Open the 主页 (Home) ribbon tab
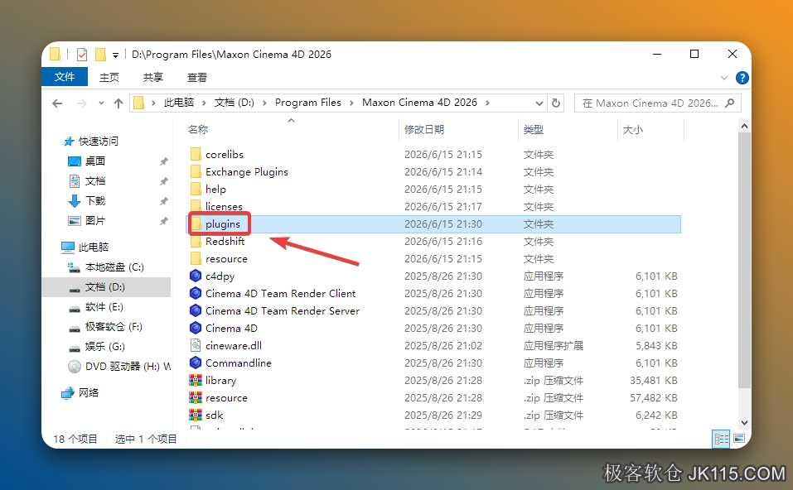 coord(109,77)
